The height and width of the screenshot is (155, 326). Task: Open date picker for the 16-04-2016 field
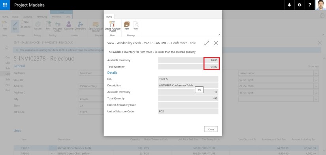pyautogui.click(x=316, y=93)
